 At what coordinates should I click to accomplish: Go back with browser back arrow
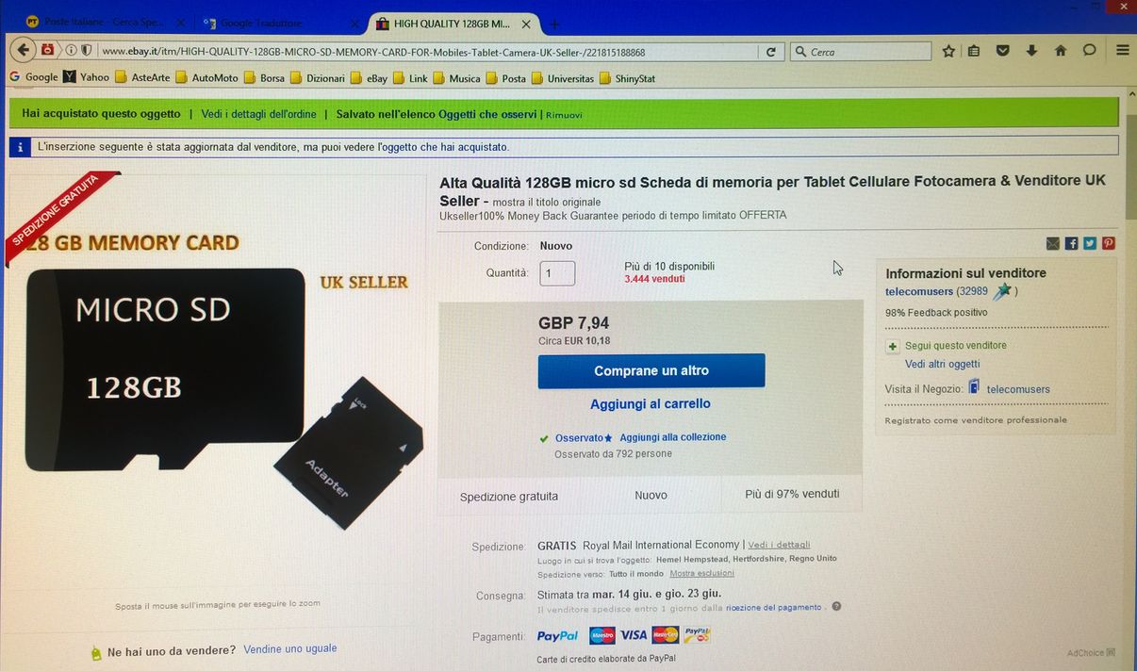(24, 50)
